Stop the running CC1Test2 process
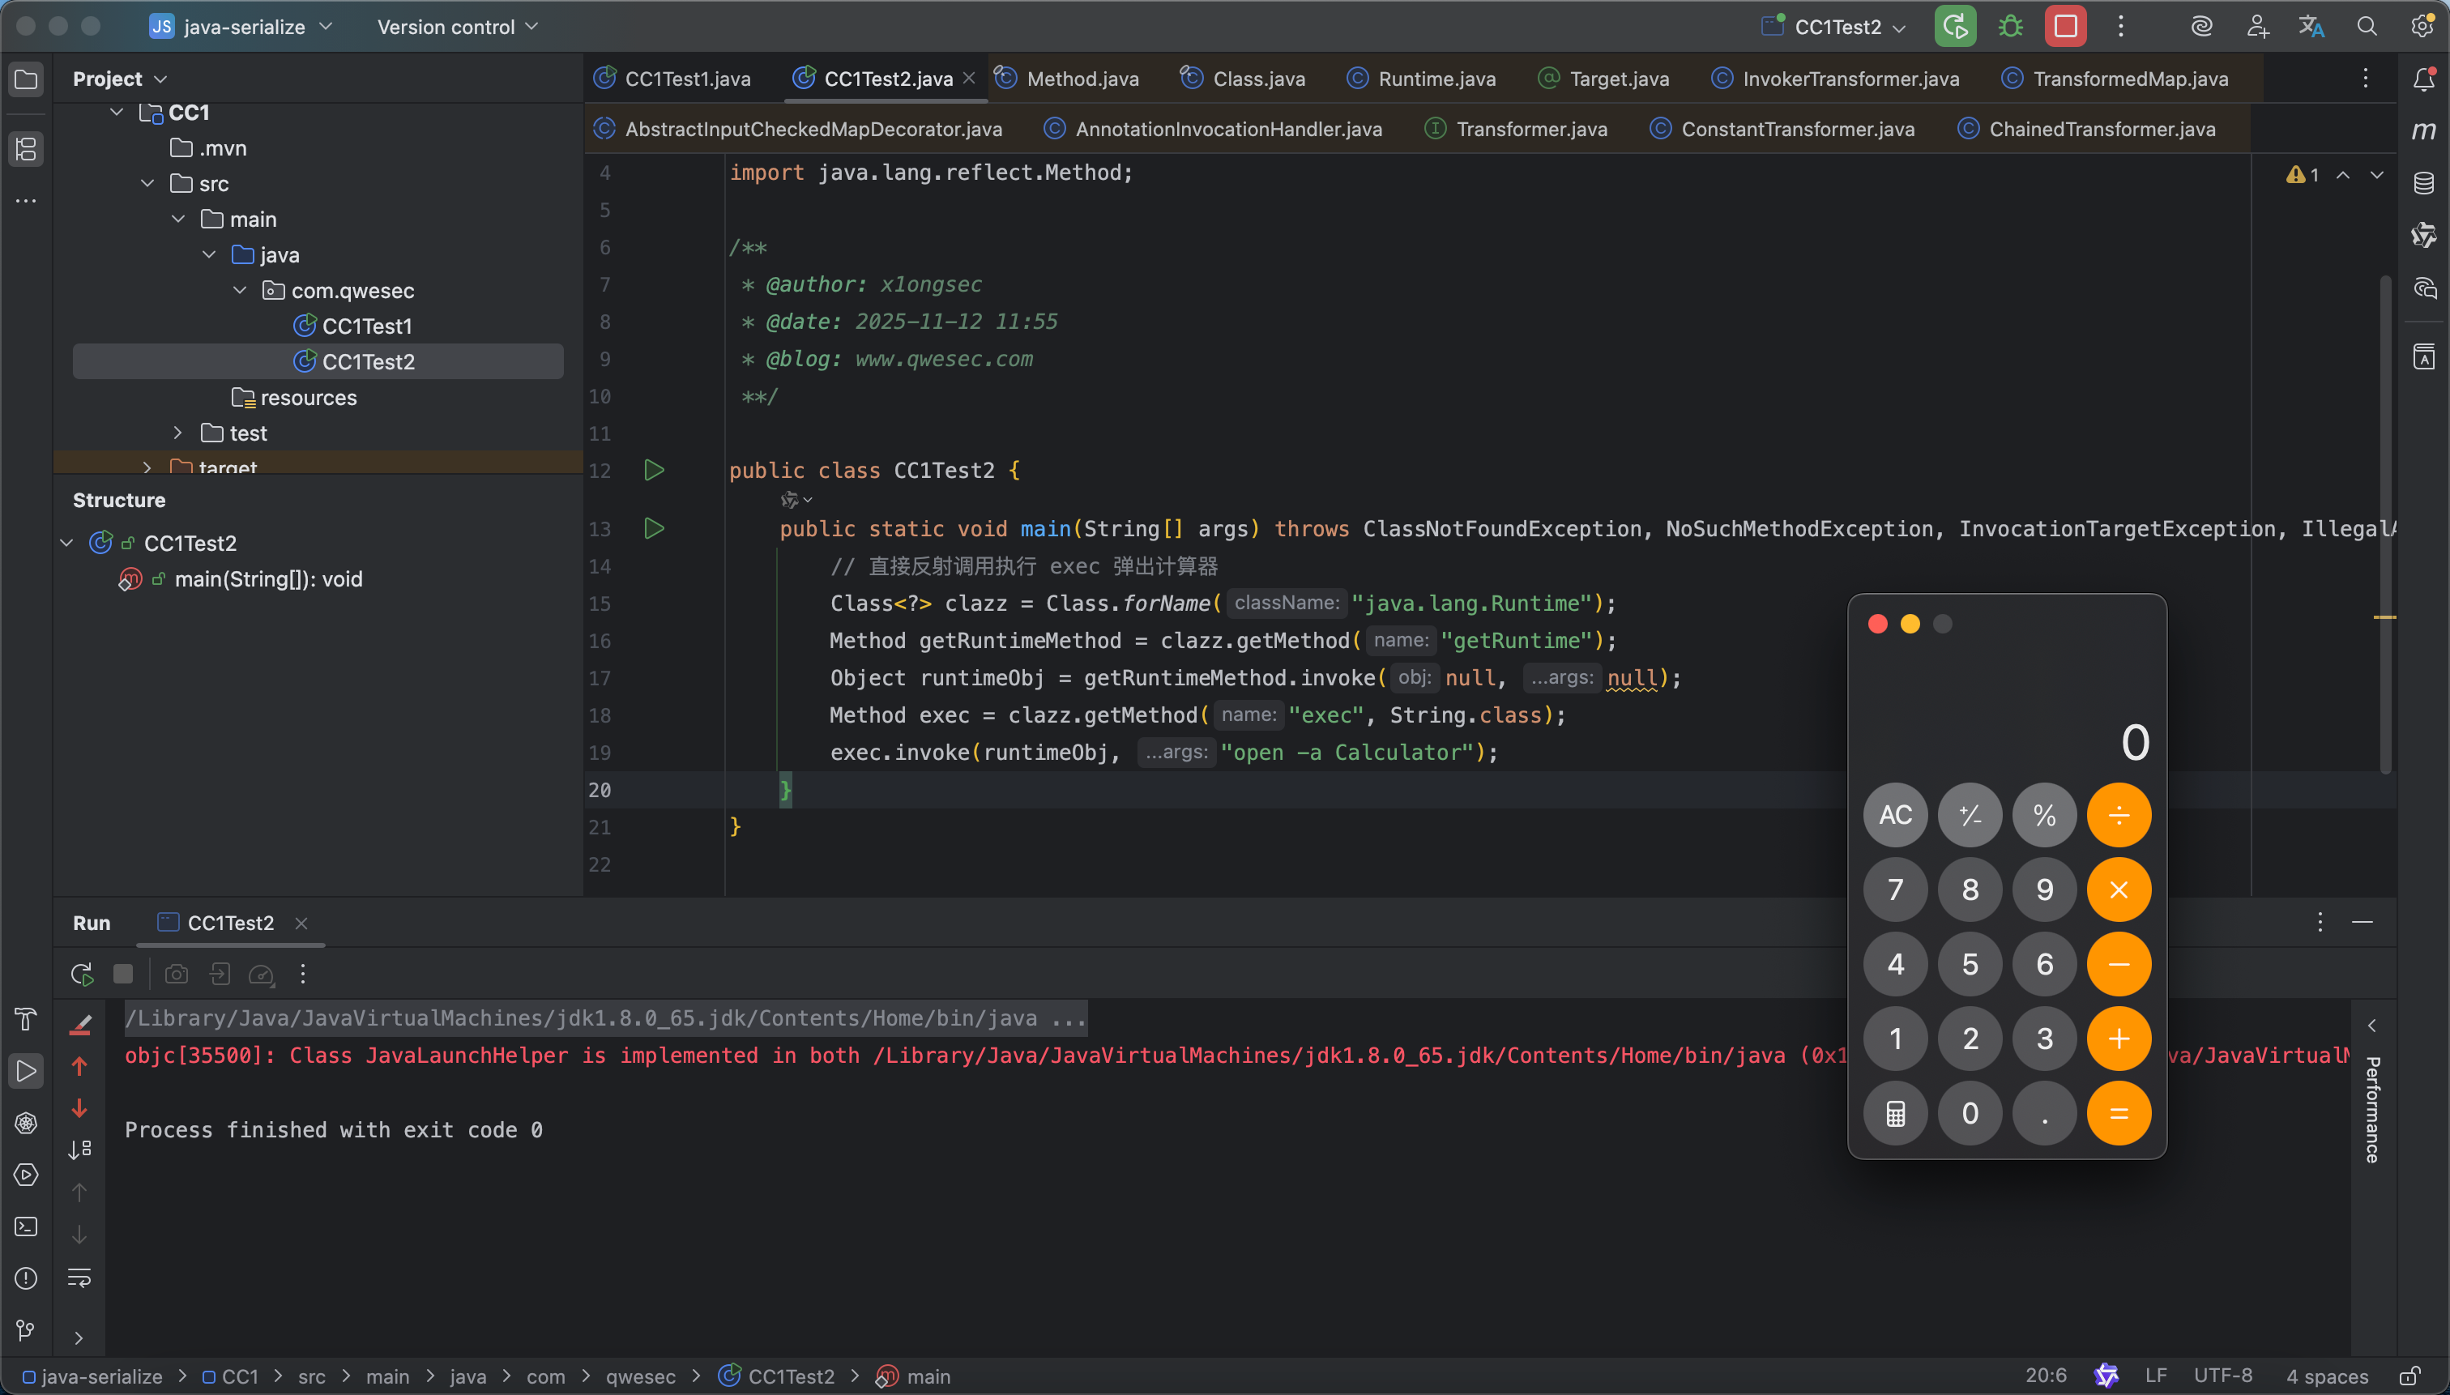Screen dimensions: 2450x1395 pyautogui.click(x=2065, y=27)
